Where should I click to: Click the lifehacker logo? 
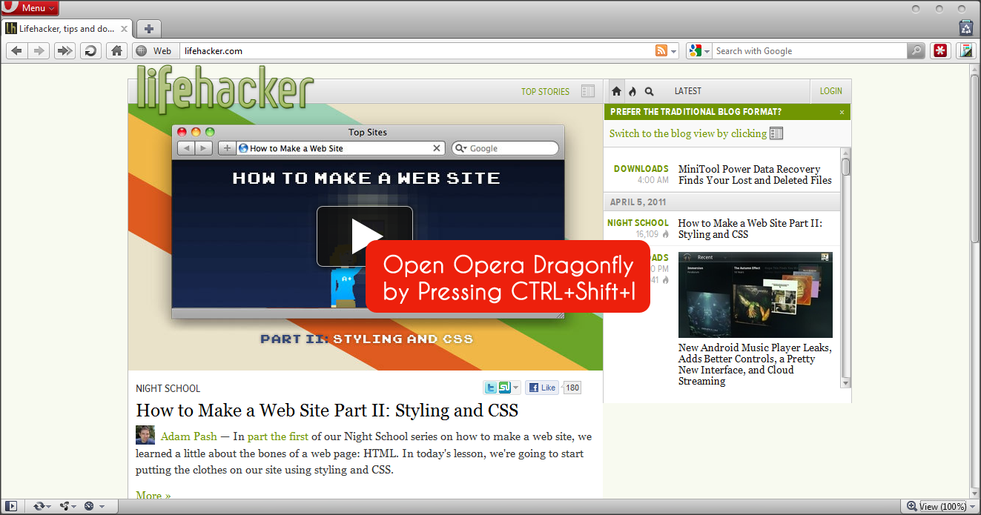point(225,88)
